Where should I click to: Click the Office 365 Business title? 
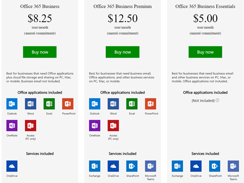click(x=40, y=6)
